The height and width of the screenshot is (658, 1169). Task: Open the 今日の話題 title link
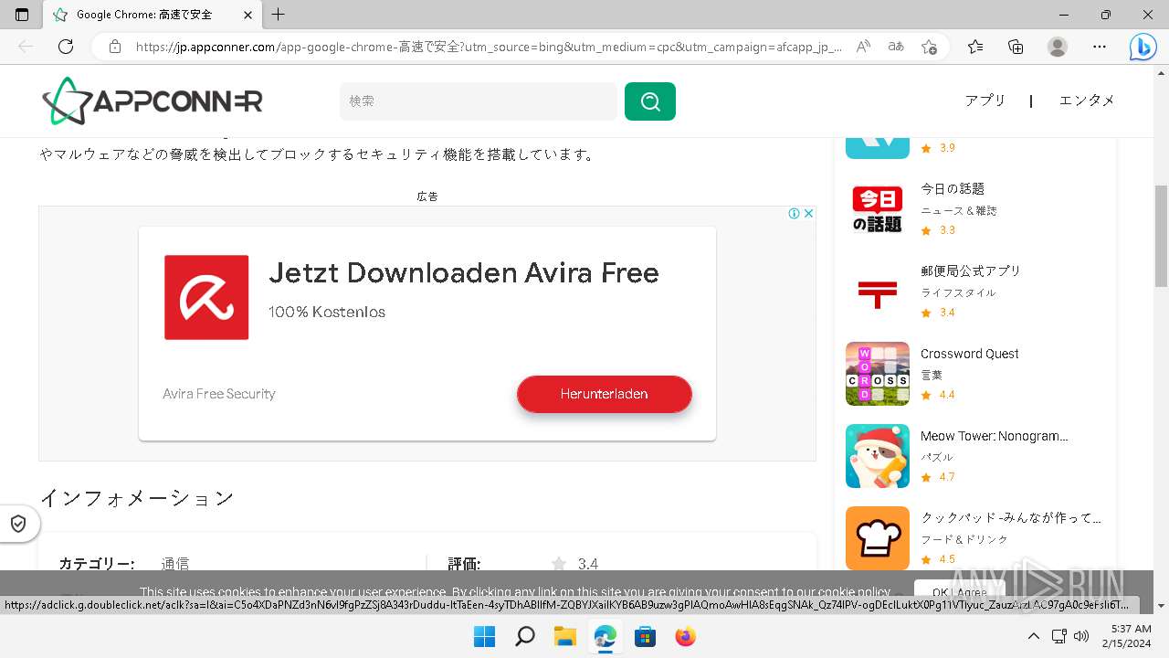953,188
